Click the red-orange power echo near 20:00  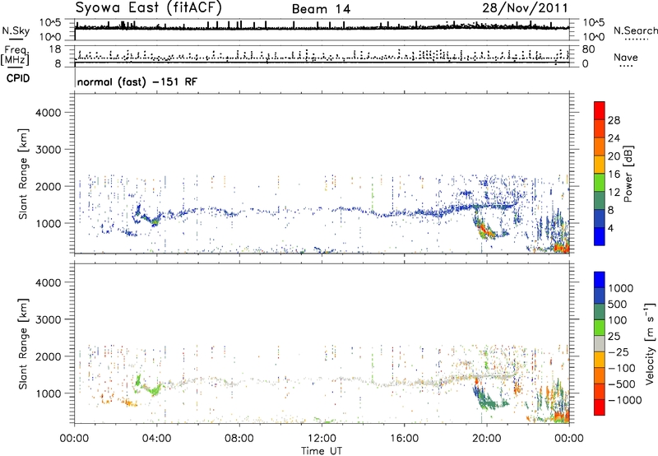[x=484, y=230]
